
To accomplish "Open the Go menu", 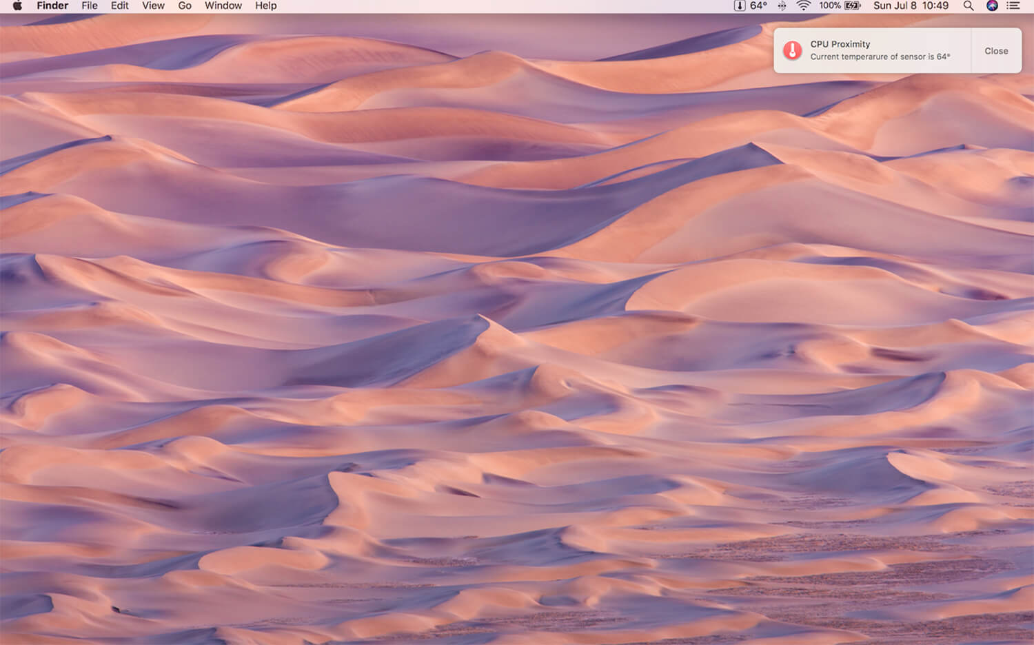I will (185, 6).
